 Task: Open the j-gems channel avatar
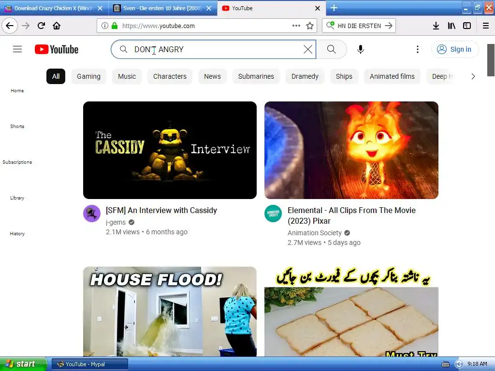point(92,214)
